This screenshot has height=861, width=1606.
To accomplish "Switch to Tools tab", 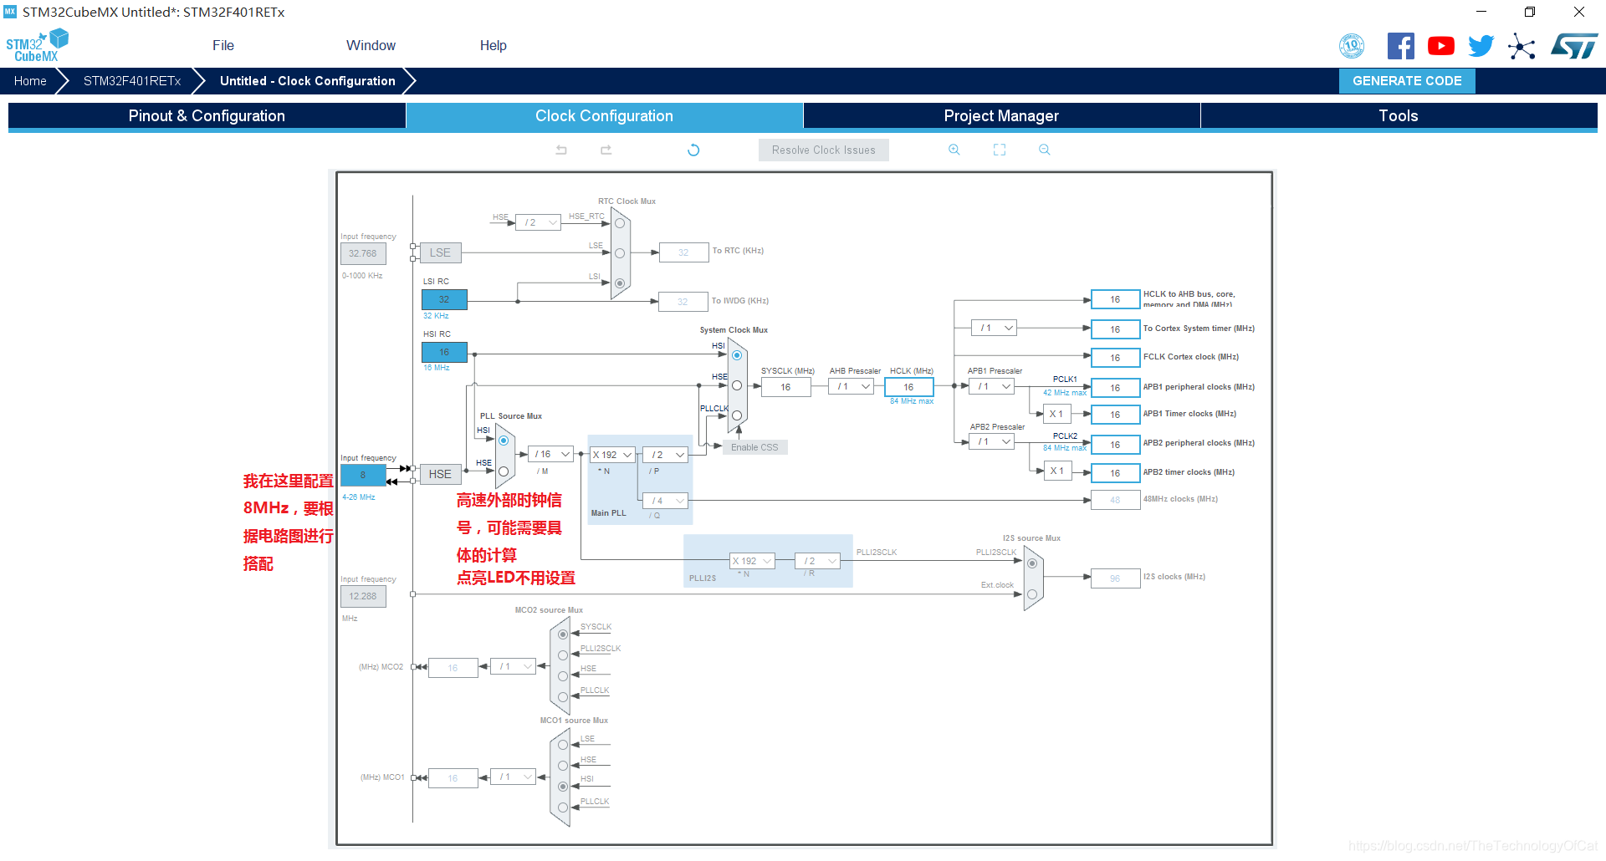I will pyautogui.click(x=1399, y=116).
